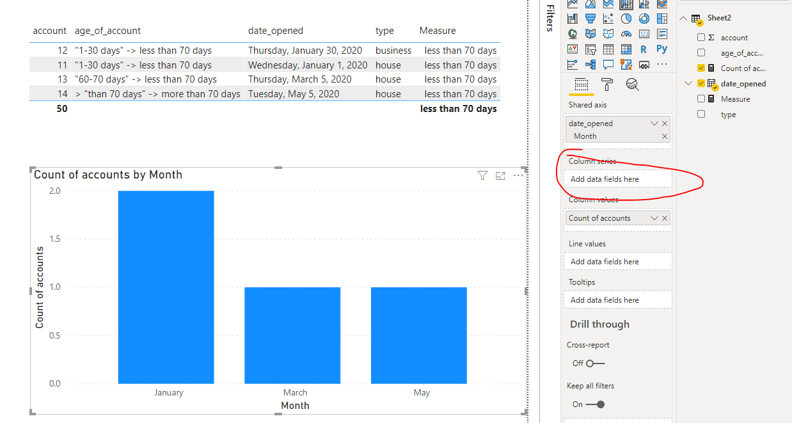
Task: Select the March bar in chart
Action: pyautogui.click(x=292, y=335)
